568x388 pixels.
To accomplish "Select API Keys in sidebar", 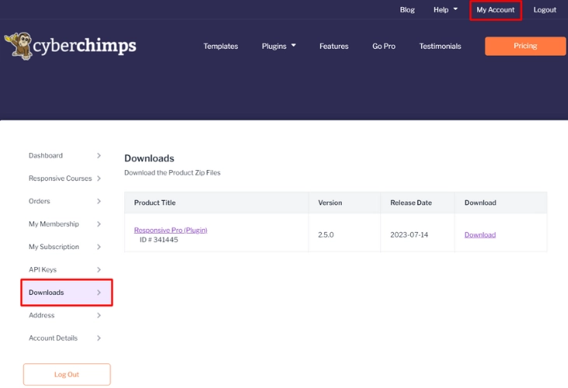I will [x=43, y=269].
